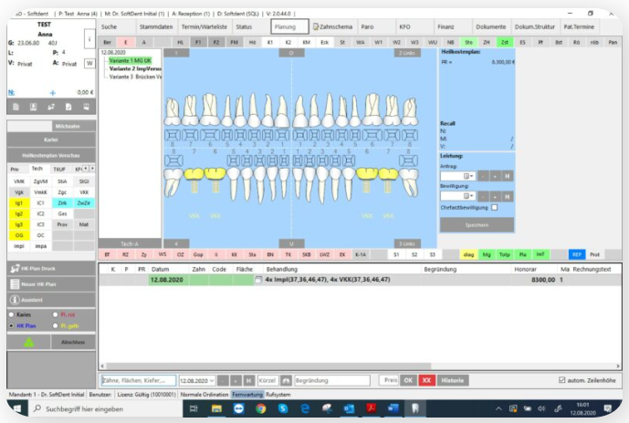
Task: Click the small document icon in treatment row
Action: tap(258, 280)
